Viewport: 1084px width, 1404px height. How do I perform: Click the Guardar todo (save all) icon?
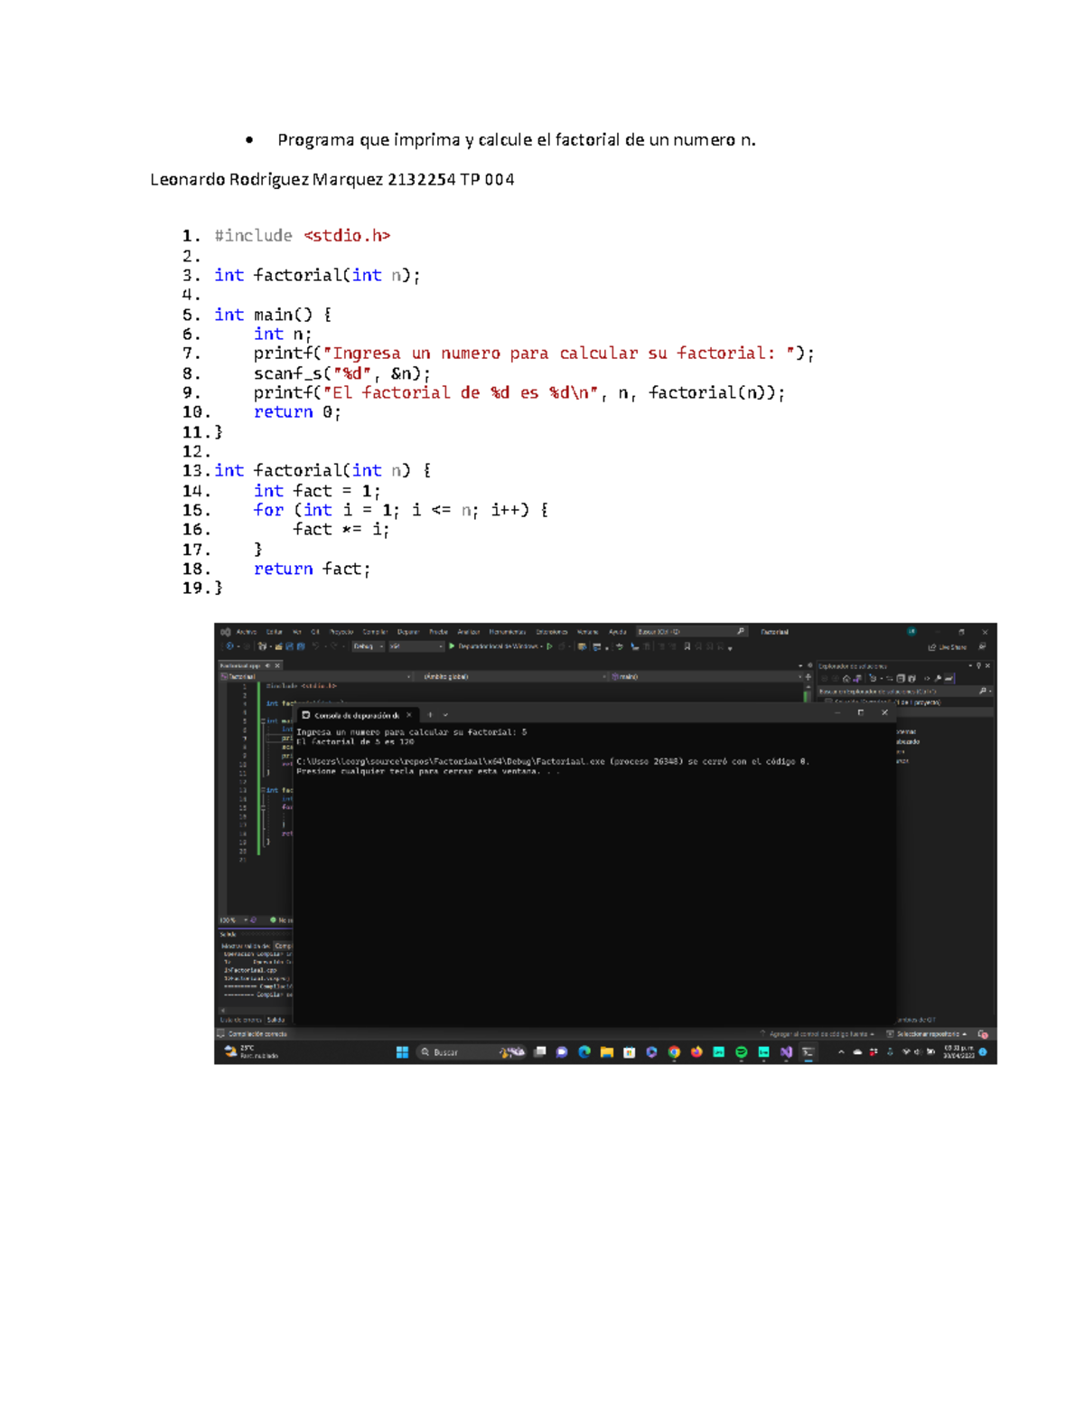click(300, 647)
